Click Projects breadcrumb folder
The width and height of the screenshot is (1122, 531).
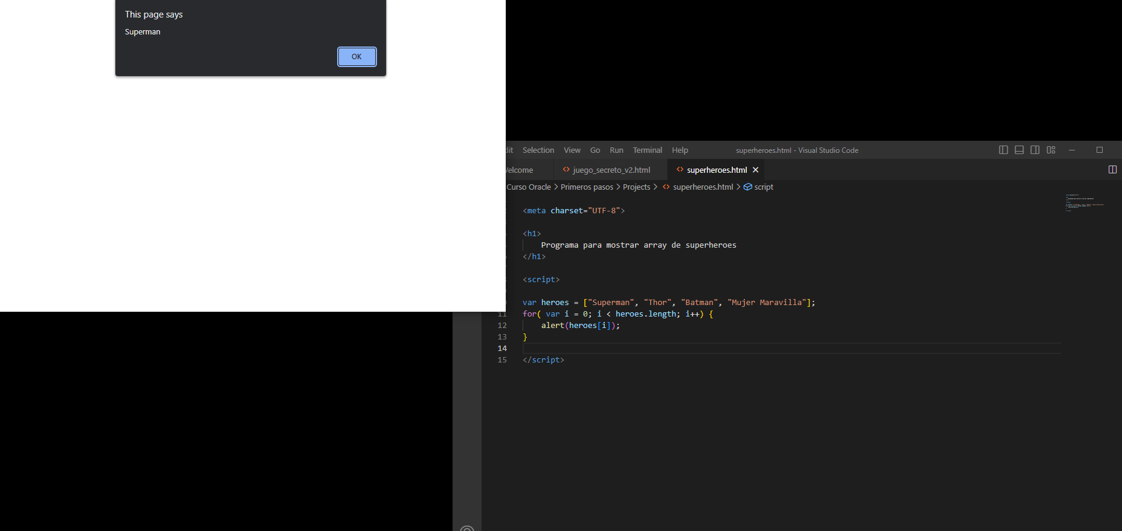636,187
